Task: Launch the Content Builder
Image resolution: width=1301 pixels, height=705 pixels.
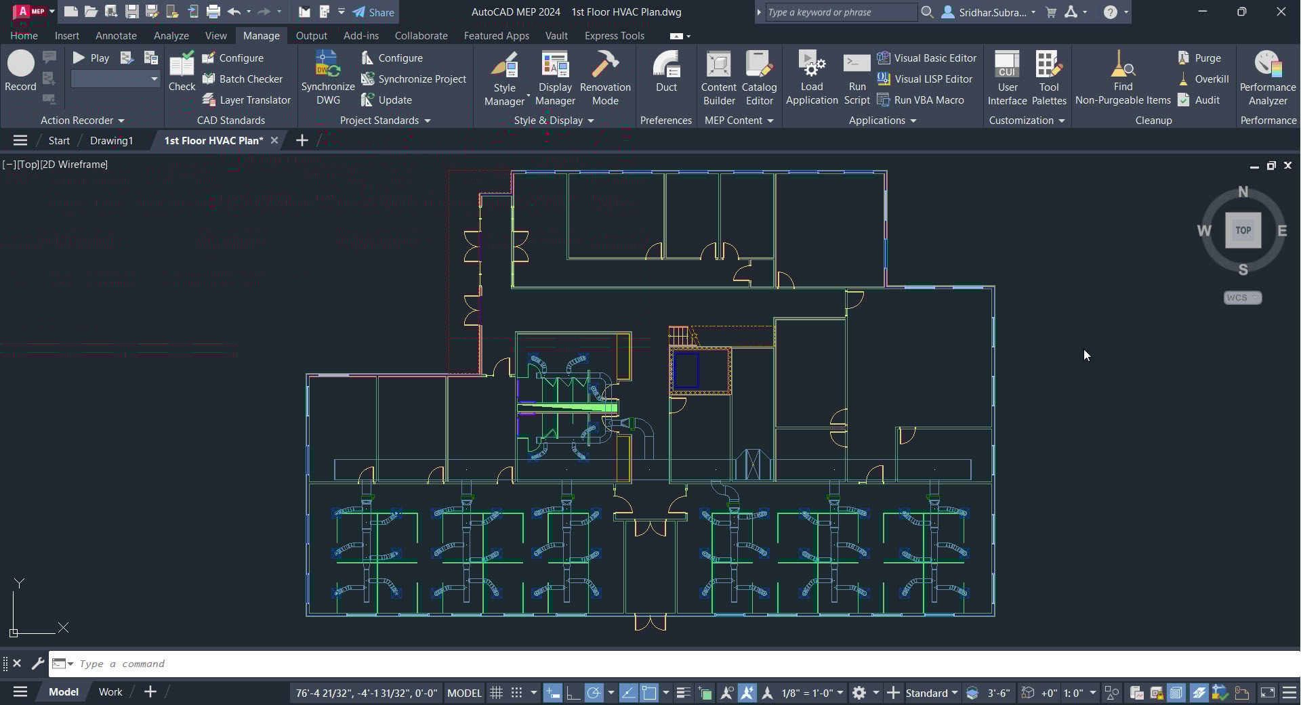Action: [718, 79]
